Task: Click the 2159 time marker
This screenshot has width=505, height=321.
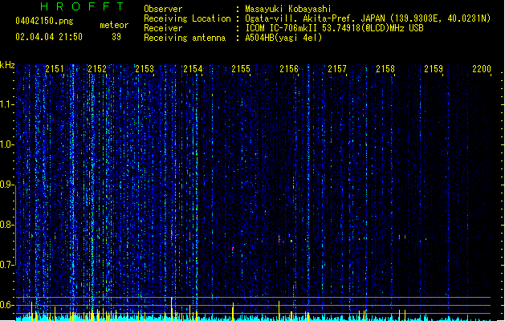Action: tap(434, 68)
